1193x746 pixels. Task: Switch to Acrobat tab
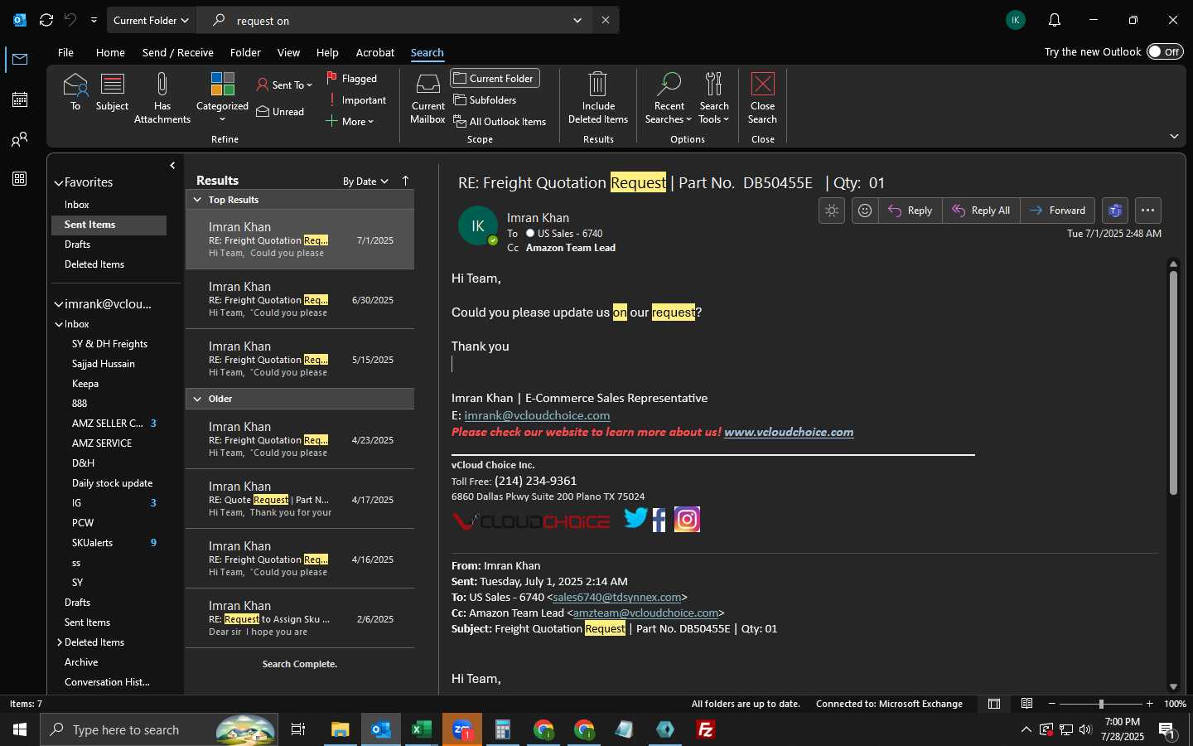(375, 52)
